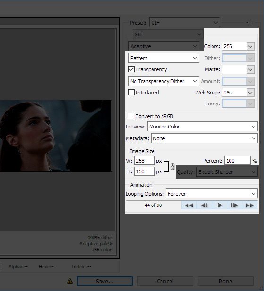Expand the Looping Options Forever dropdown
Screen dimensions: 264x291
[x=212, y=194]
